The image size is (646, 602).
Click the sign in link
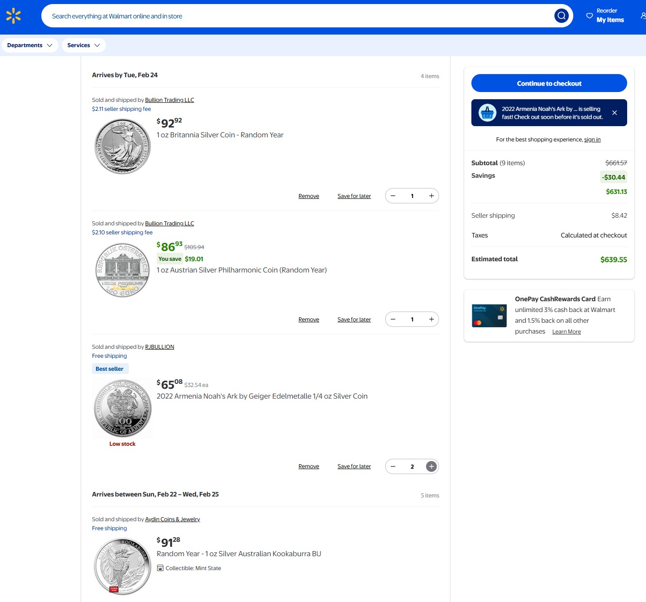(x=592, y=140)
